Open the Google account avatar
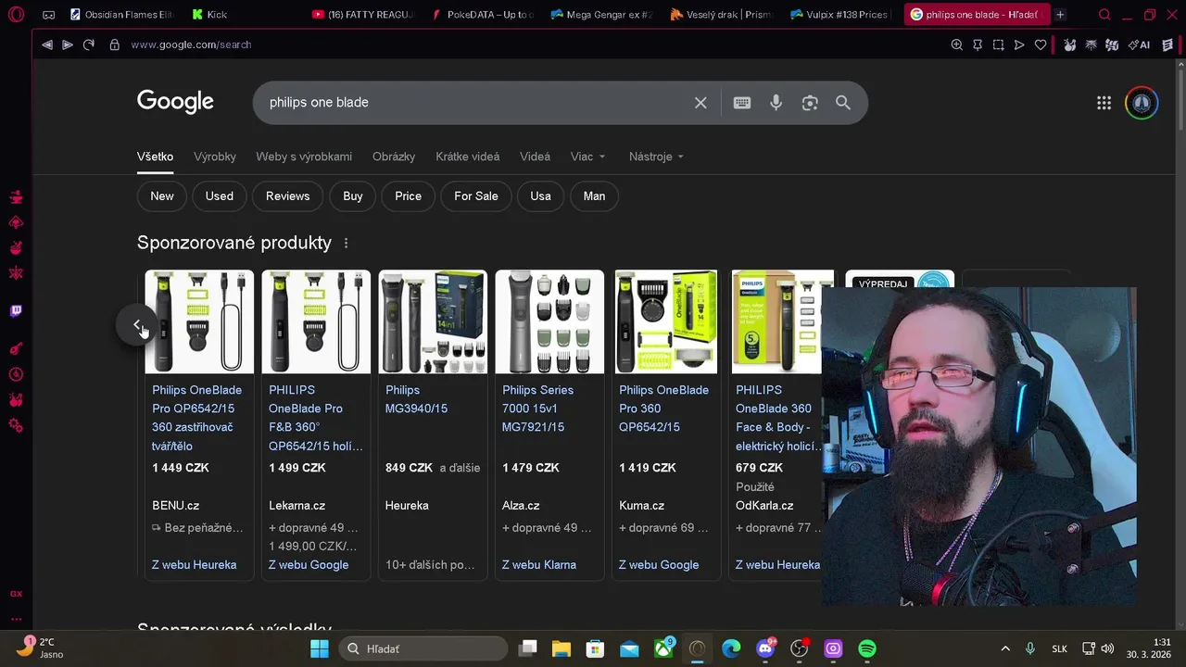The width and height of the screenshot is (1186, 667). (x=1142, y=103)
